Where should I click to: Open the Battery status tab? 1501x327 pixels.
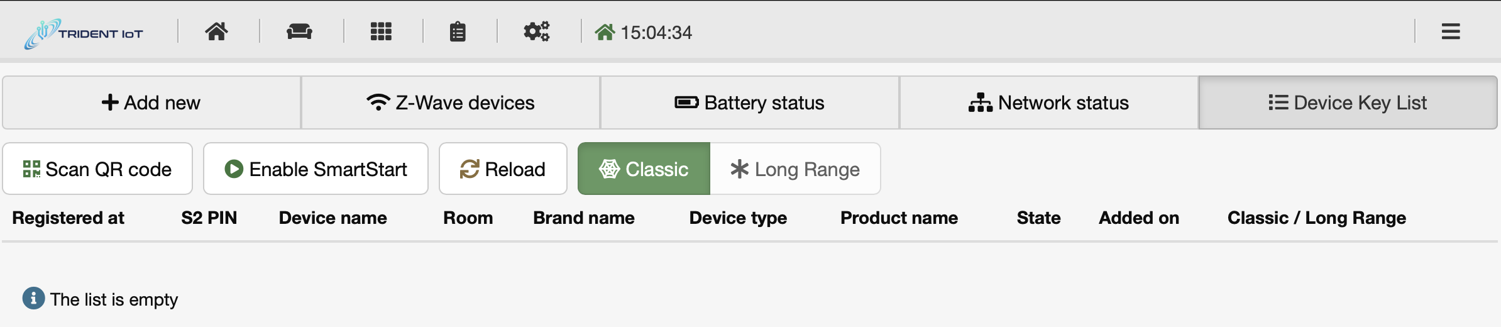click(x=750, y=103)
